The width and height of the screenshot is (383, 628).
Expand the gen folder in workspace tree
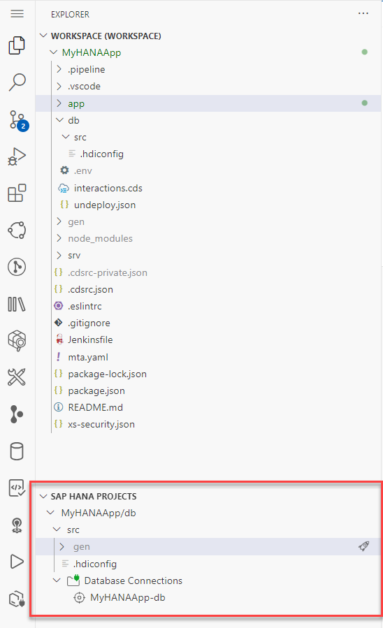click(x=59, y=221)
